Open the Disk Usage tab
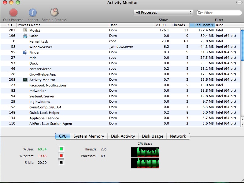The image size is (244, 183). point(152,136)
